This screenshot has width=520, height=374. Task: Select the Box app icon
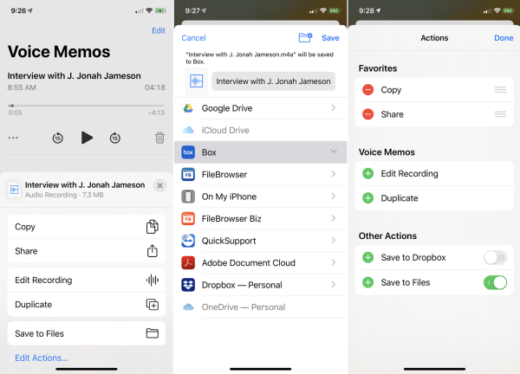click(x=188, y=152)
